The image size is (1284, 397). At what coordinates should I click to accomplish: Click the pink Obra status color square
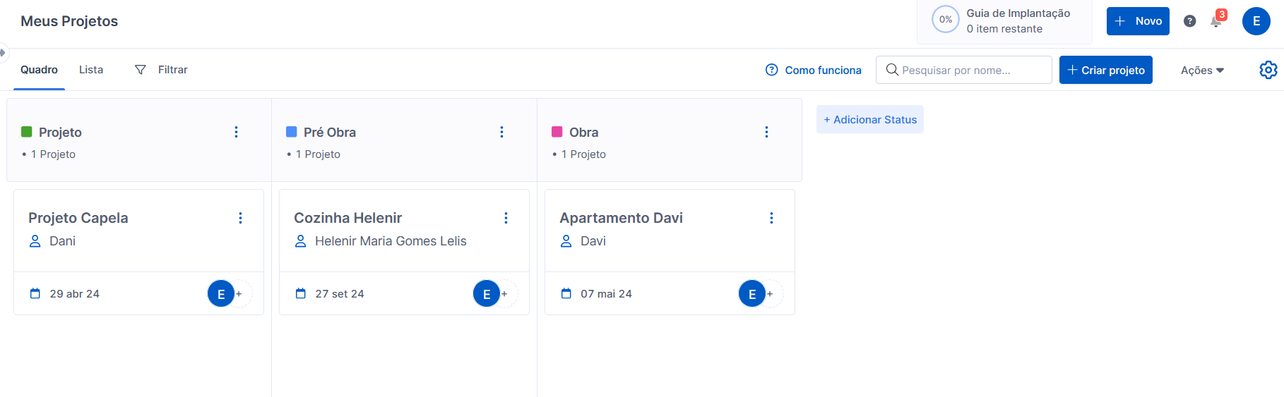pos(557,132)
